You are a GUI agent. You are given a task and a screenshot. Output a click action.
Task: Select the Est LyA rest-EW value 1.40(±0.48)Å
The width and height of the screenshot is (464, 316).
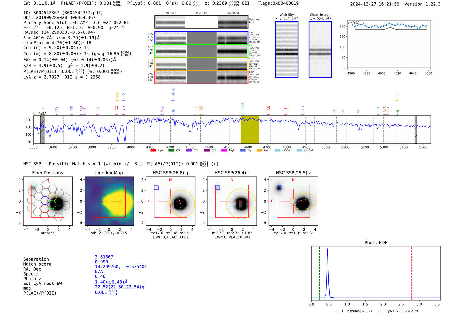click(x=111, y=282)
